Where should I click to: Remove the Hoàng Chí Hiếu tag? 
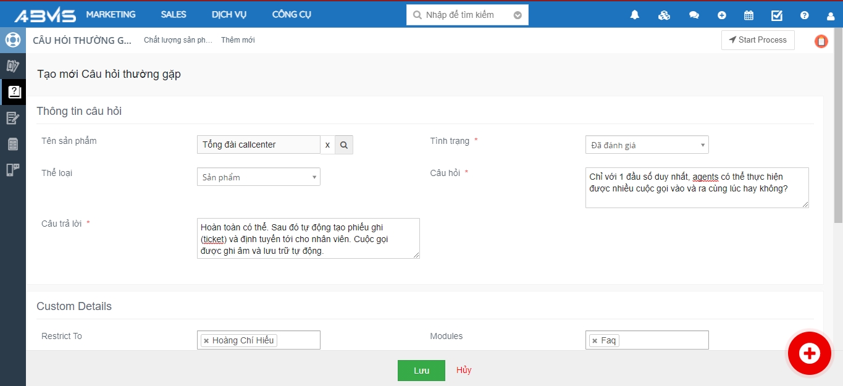pyautogui.click(x=206, y=341)
